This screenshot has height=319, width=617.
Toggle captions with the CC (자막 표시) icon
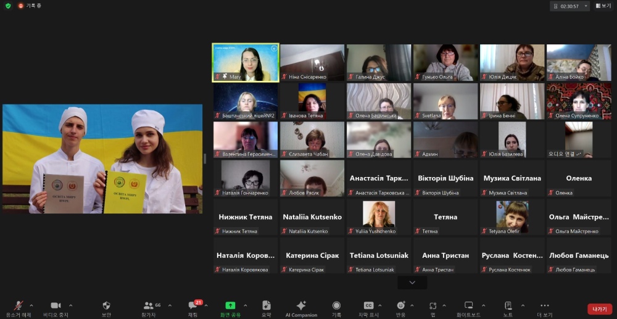(x=368, y=306)
